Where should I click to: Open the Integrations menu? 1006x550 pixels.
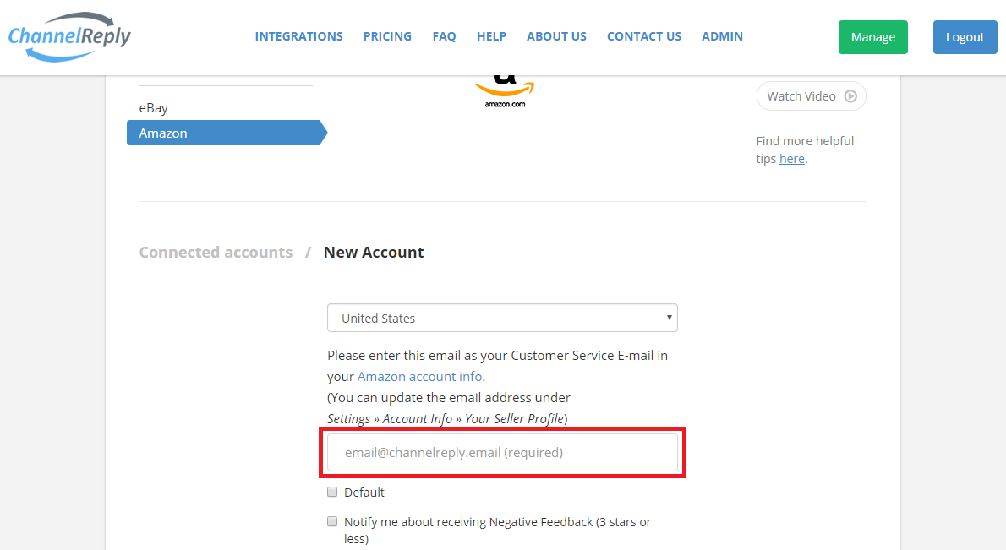[x=299, y=36]
